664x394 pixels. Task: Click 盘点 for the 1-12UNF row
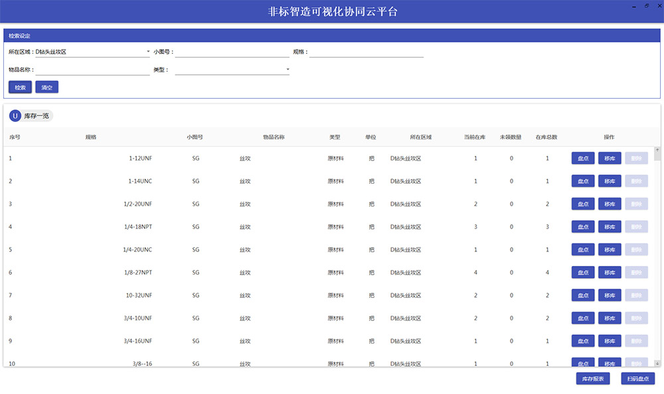583,158
